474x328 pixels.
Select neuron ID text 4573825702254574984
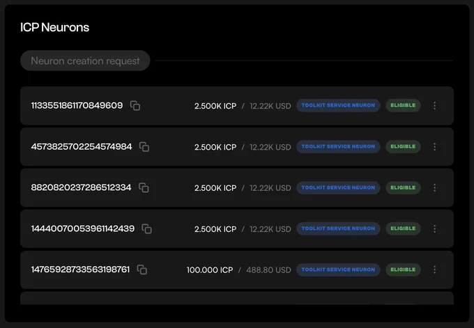click(x=82, y=146)
